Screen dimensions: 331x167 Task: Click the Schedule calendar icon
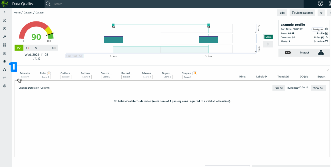(x=326, y=41)
